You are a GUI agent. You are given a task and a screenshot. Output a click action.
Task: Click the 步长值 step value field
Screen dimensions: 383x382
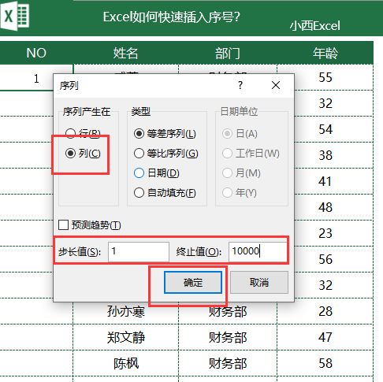139,252
